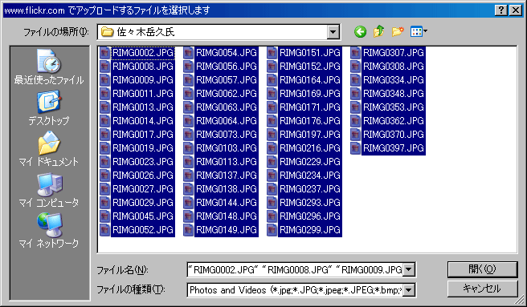This screenshot has width=527, height=307.
Task: Select file name RIMG0023.JPG
Action: (143, 162)
